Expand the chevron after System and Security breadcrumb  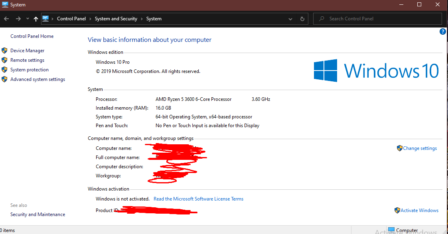[x=142, y=19]
